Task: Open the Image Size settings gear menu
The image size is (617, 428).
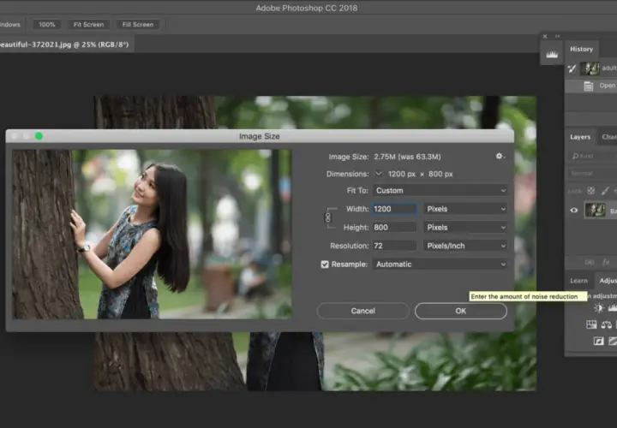Action: pyautogui.click(x=500, y=157)
